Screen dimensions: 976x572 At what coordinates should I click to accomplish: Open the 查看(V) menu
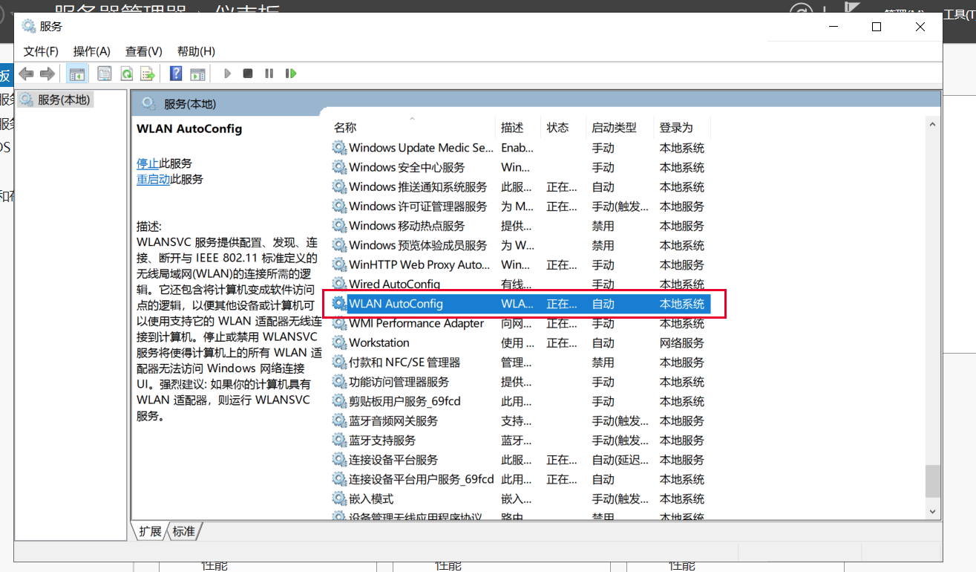(x=143, y=51)
